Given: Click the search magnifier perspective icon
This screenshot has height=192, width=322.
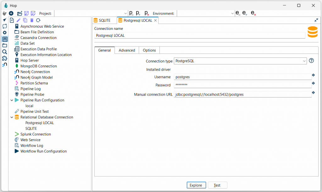Looking at the screenshot, I should point(4,52).
